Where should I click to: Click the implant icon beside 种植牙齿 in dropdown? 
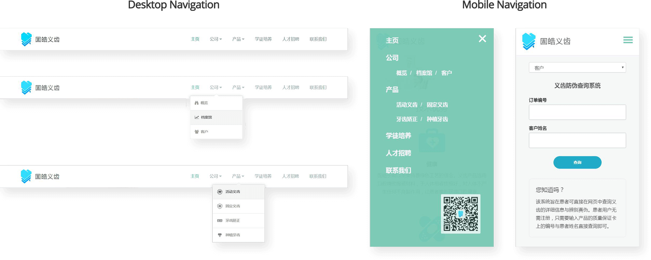pyautogui.click(x=220, y=235)
